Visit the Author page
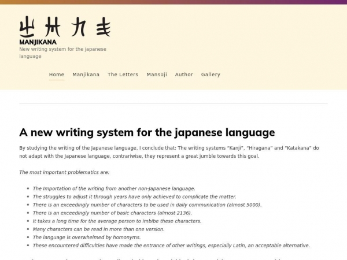Screen dimensions: 347x260 (184, 75)
